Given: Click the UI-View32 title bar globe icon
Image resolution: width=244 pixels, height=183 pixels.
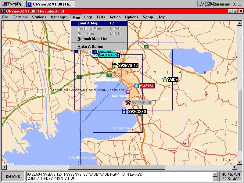Looking at the screenshot, I should coord(3,11).
